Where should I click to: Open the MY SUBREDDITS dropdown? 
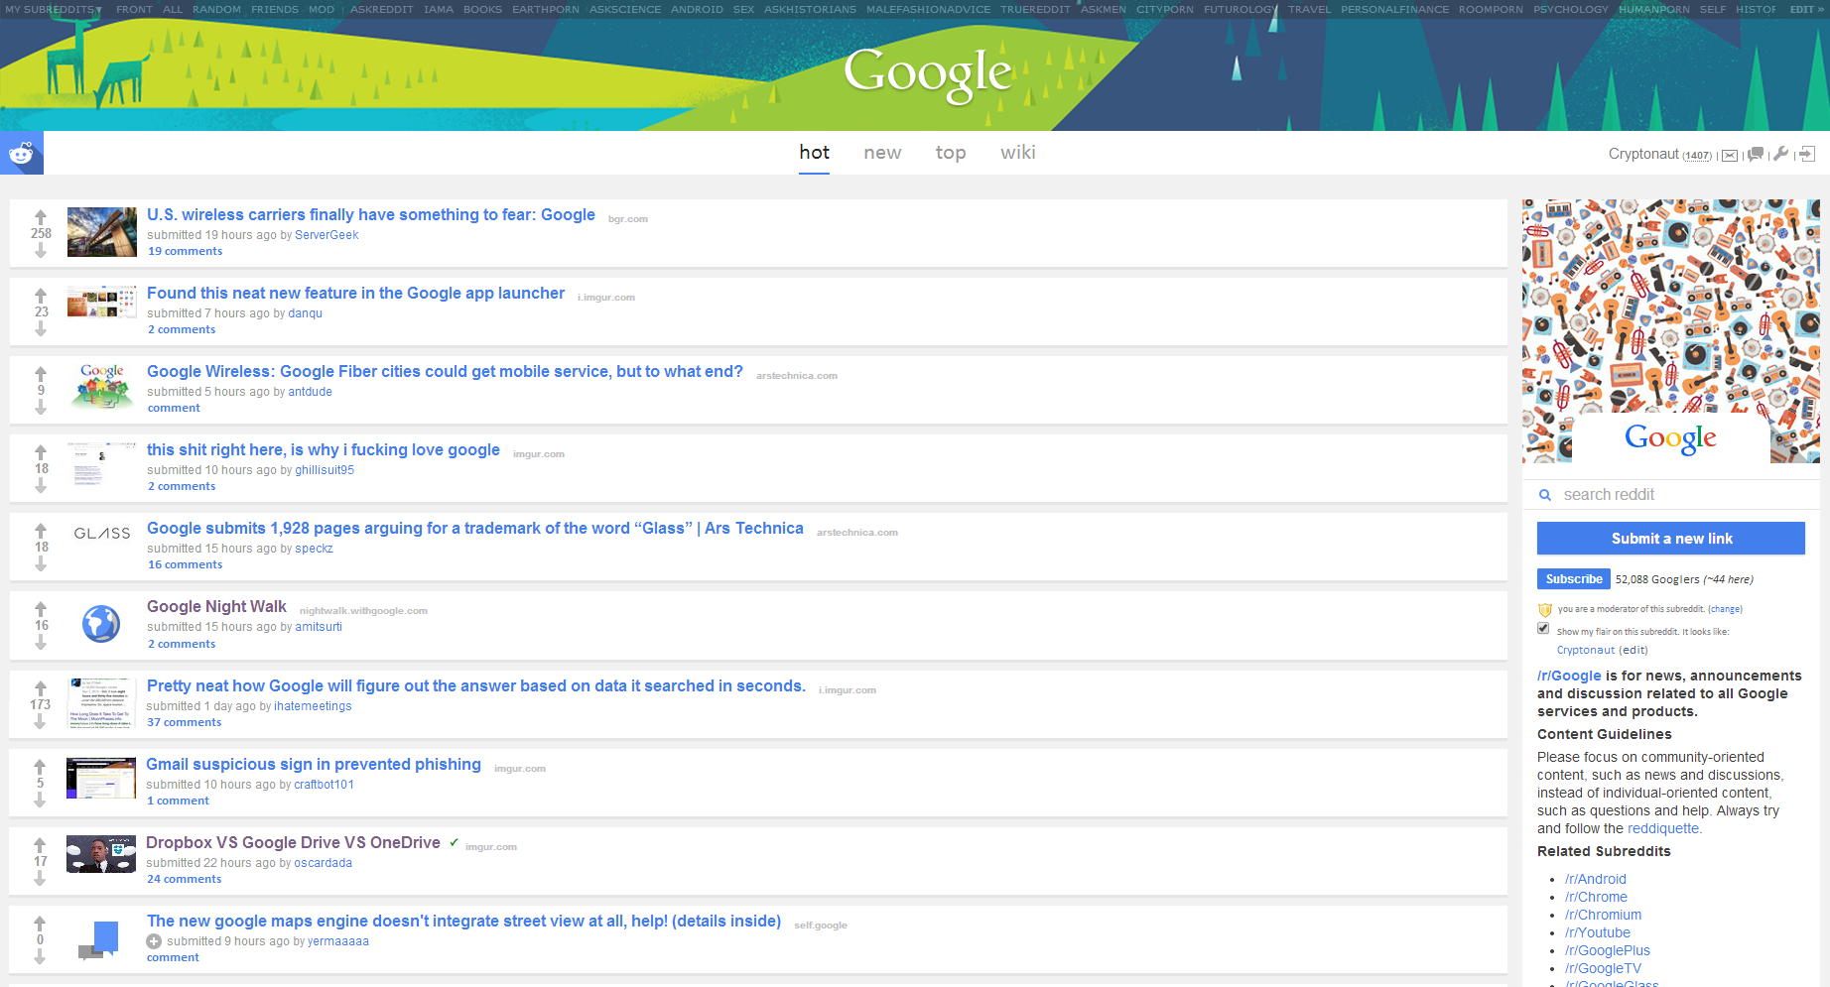point(55,9)
